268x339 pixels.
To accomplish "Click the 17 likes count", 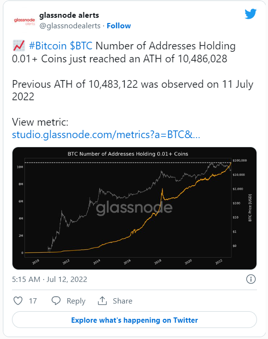I will pos(33,301).
